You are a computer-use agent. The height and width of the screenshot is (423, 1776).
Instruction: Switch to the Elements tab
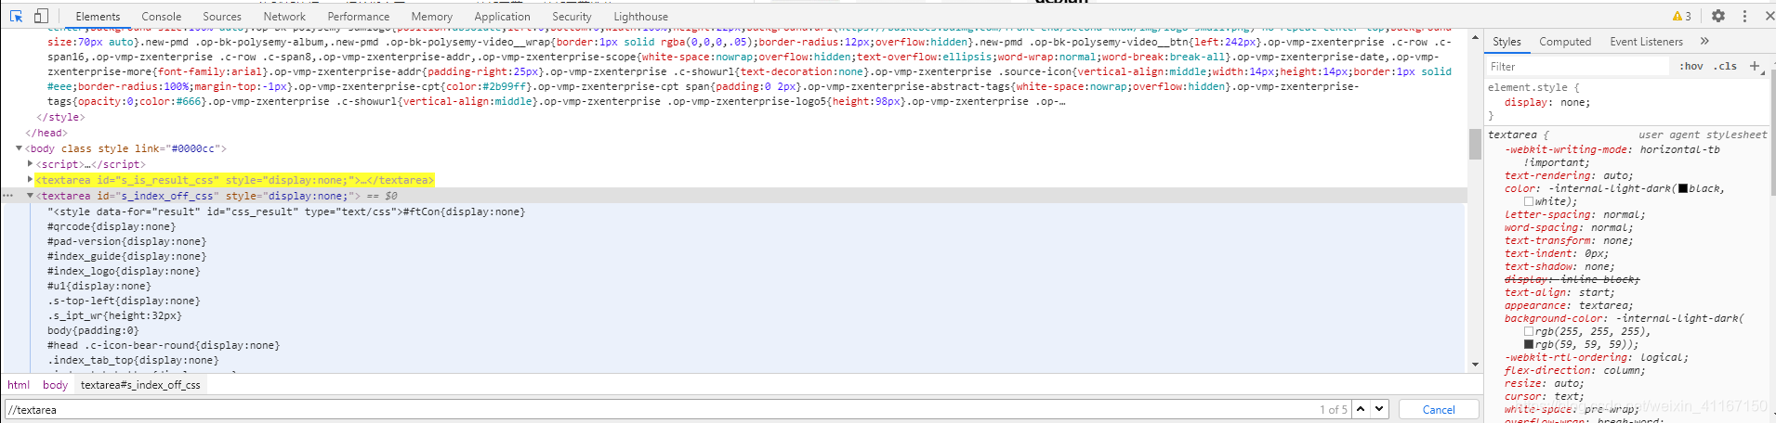point(98,17)
